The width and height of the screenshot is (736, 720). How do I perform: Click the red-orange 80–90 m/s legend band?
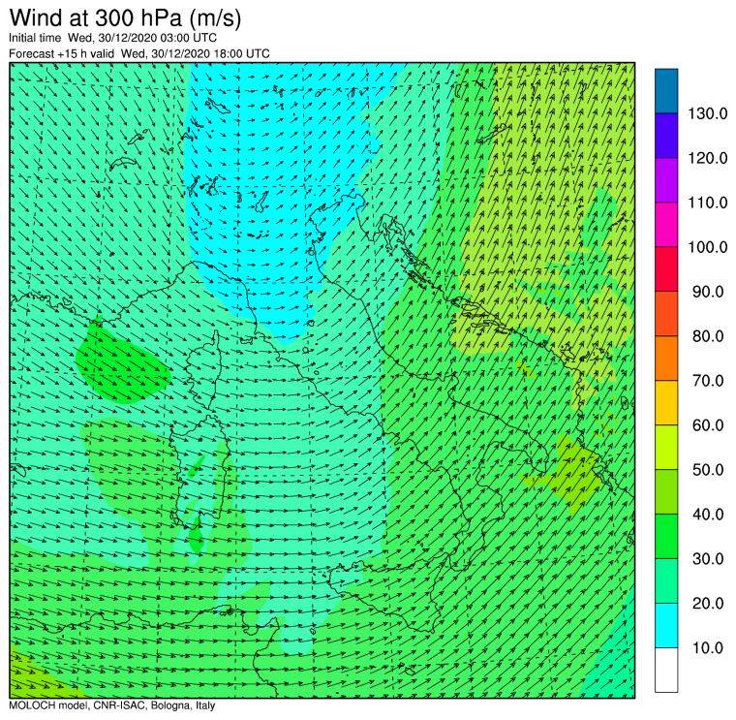pyautogui.click(x=666, y=313)
